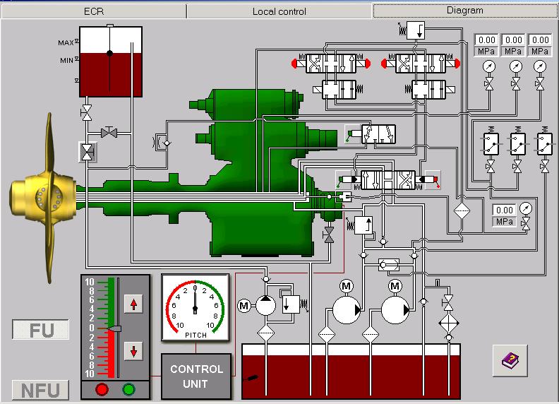Viewport: 559px width, 404px height.
Task: Click the right main hydraulic pump
Action: pyautogui.click(x=395, y=309)
